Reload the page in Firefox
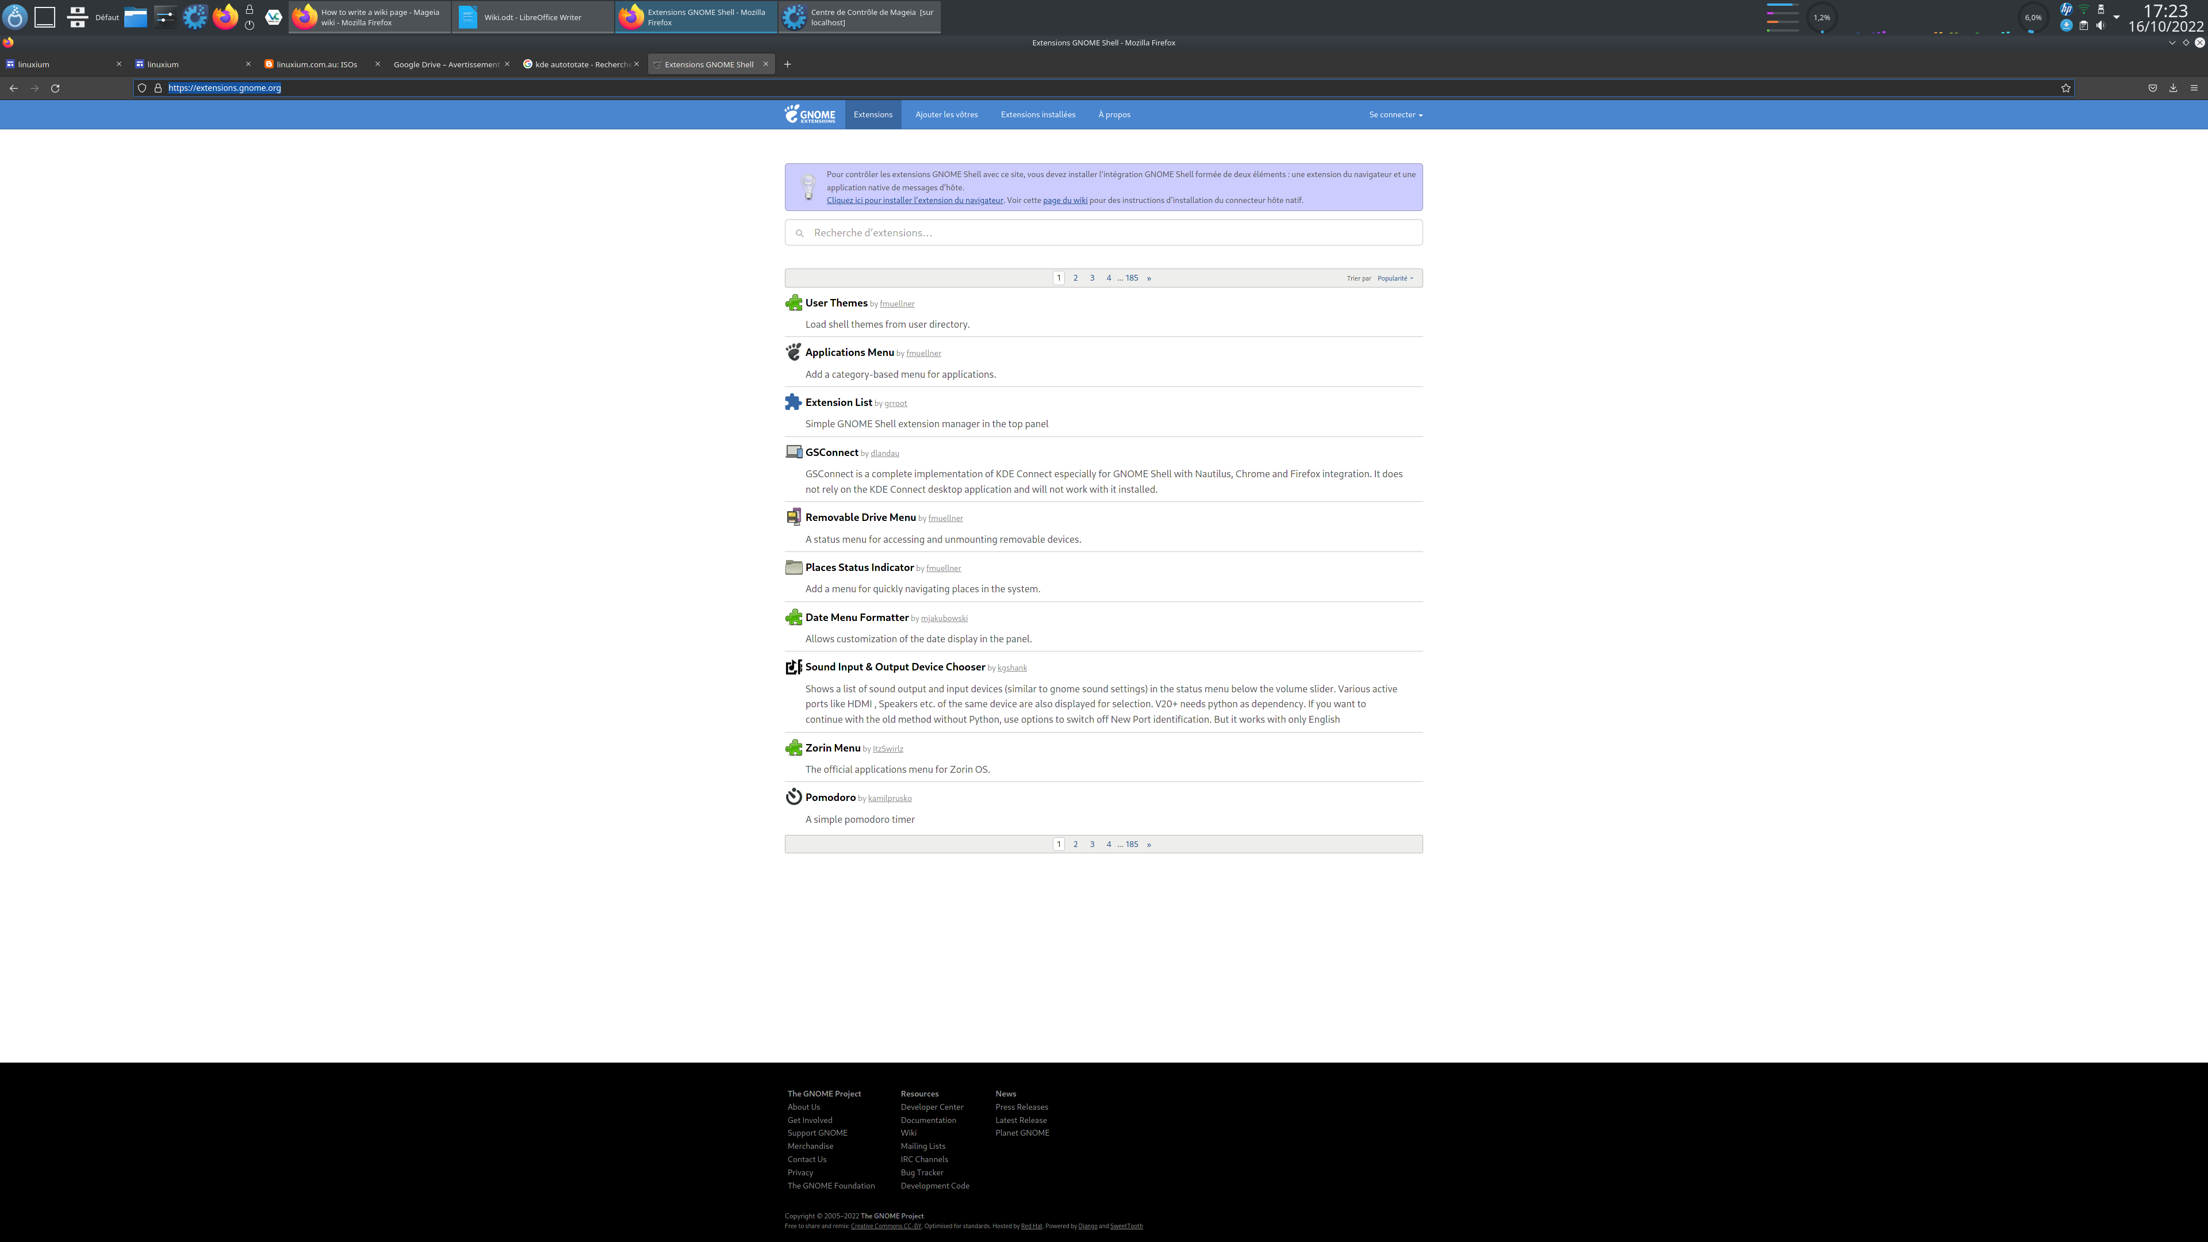Screen dimensions: 2208x1242 point(56,89)
